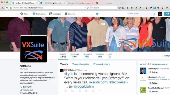
Task: Follow inContact
Action: (154, 83)
